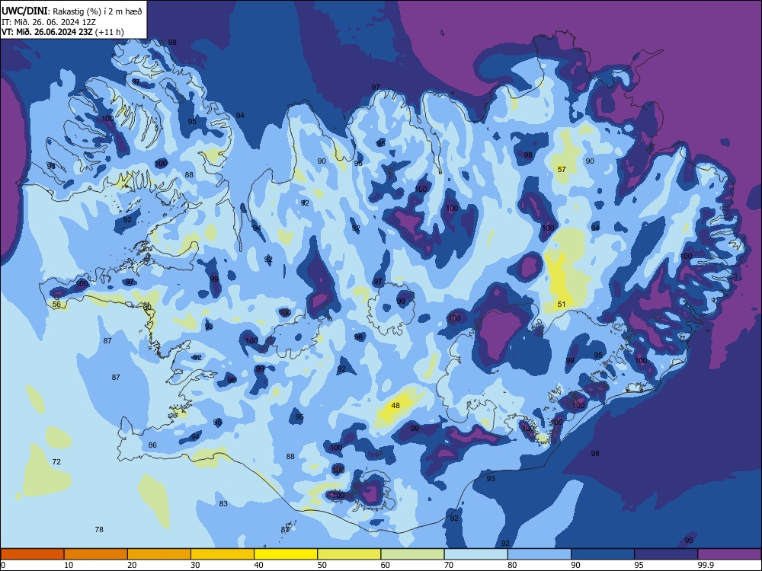Image resolution: width=762 pixels, height=571 pixels.
Task: Click the legend tick label 99.9
Action: tap(705, 565)
